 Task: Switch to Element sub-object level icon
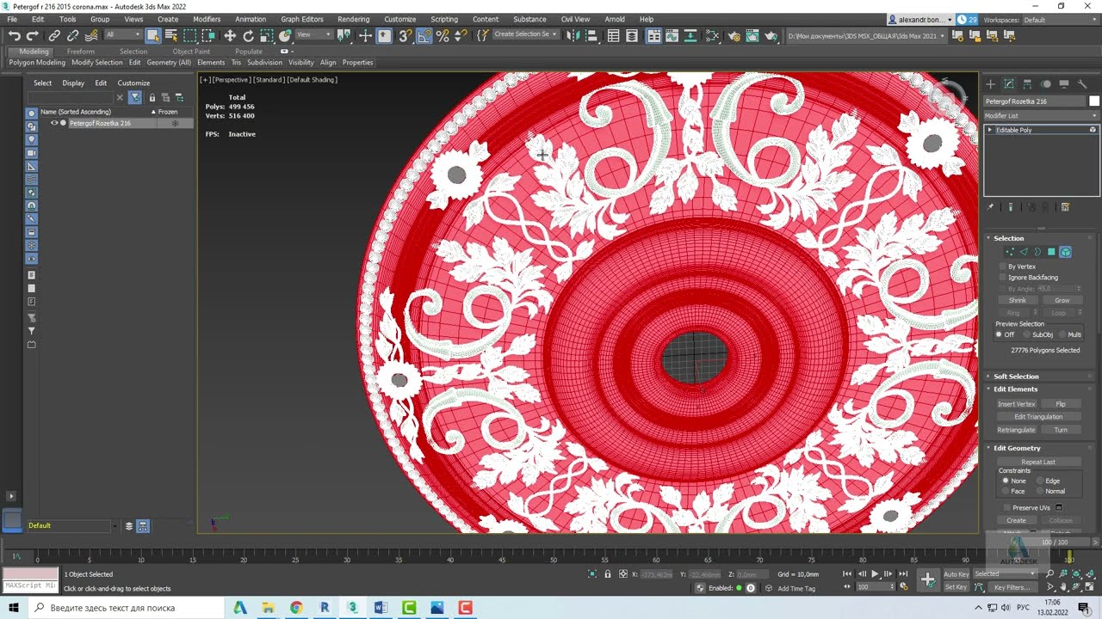point(1065,252)
